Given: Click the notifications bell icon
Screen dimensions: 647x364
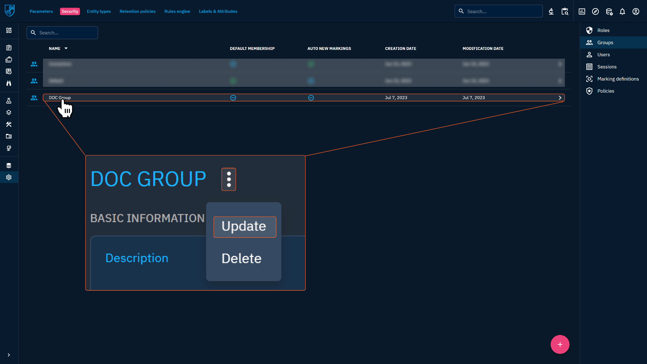Looking at the screenshot, I should tap(622, 12).
